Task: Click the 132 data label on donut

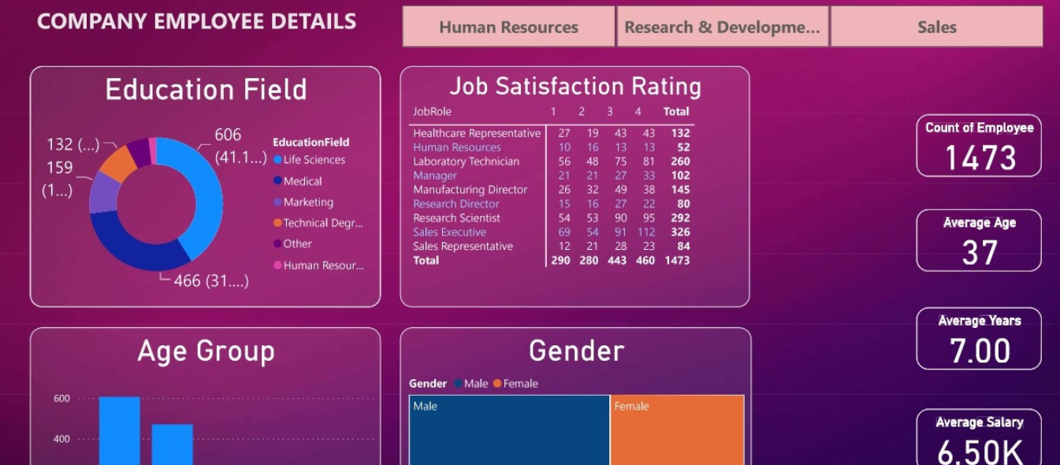Action: pyautogui.click(x=73, y=144)
